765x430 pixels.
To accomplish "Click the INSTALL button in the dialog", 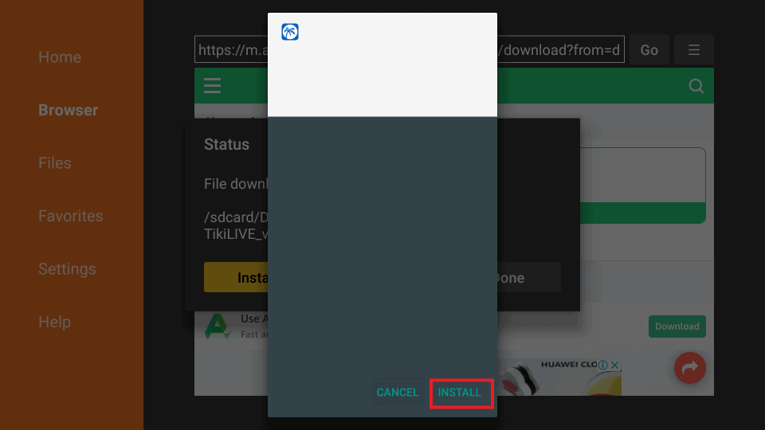I will tap(459, 393).
